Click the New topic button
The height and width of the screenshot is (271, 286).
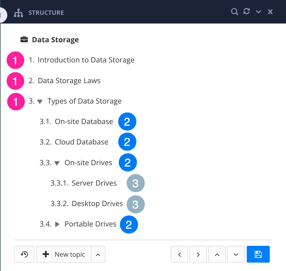pos(64,254)
